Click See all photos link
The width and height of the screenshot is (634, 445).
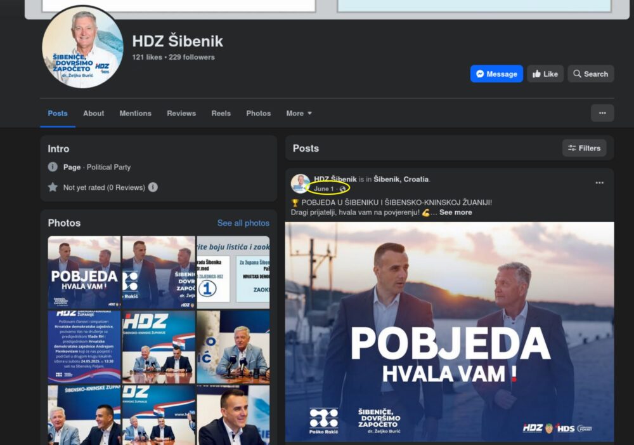[x=243, y=223]
